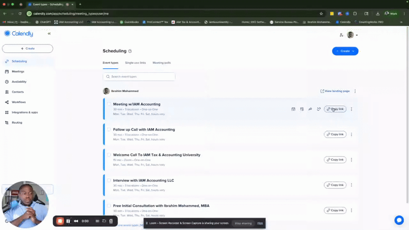Screen dimensions: 409x230
Task: Bookmark this page with the star icon
Action: (321, 14)
